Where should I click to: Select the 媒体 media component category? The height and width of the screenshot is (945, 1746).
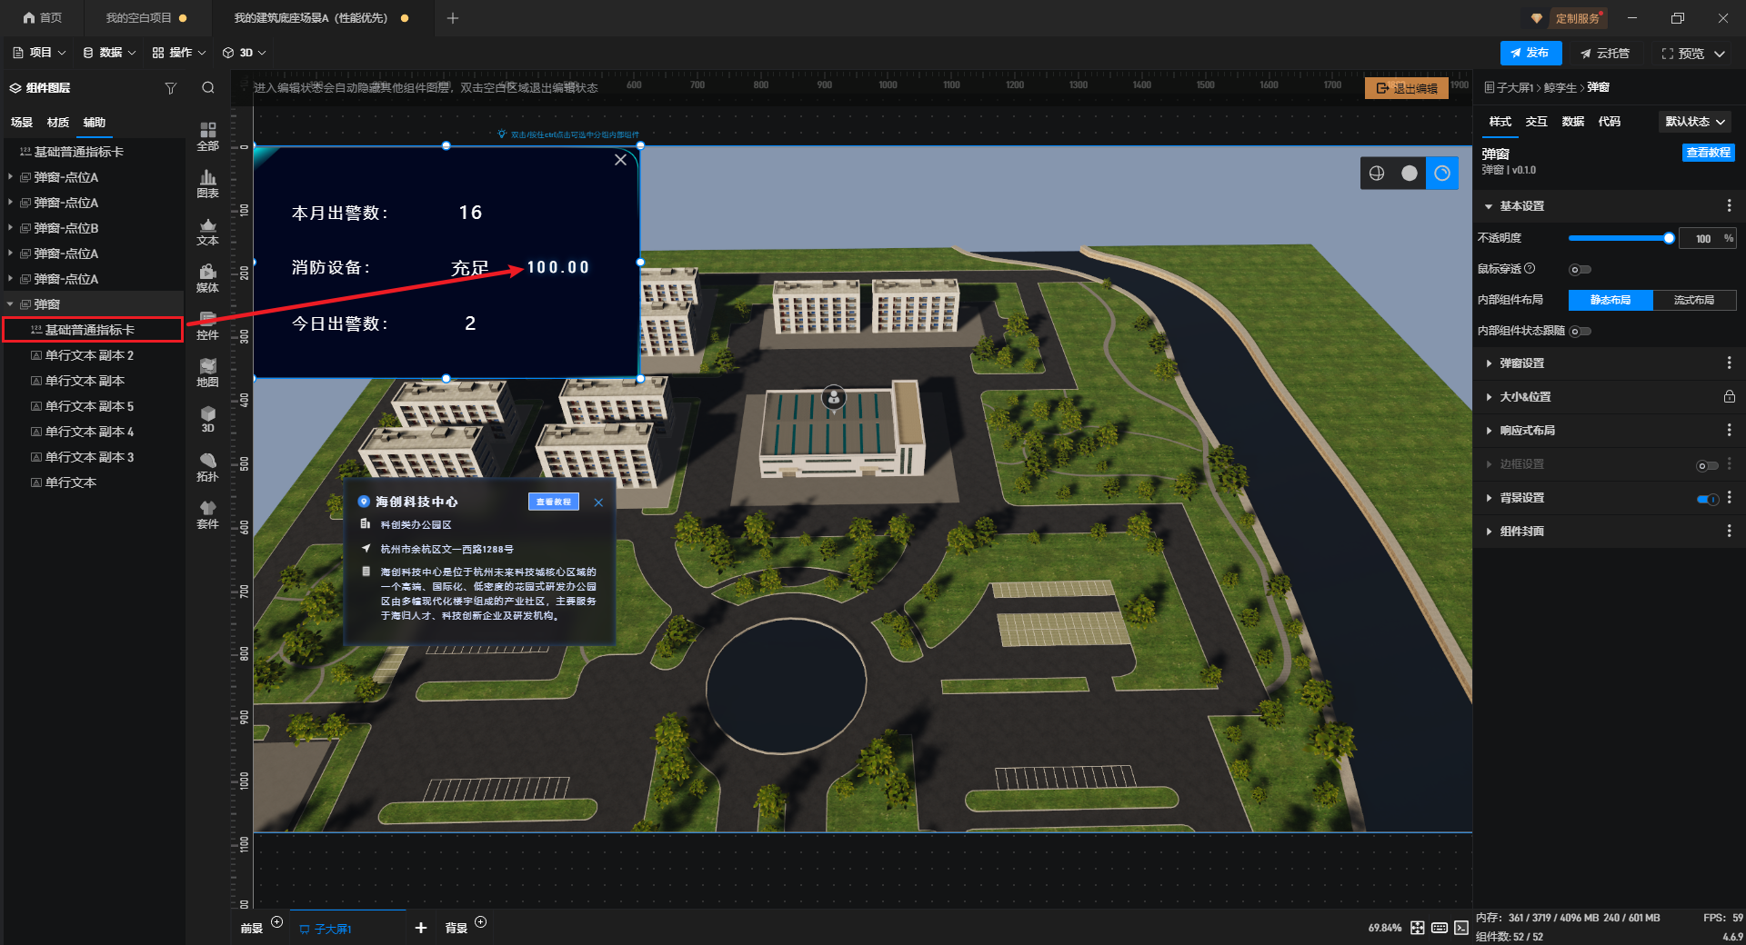[x=207, y=278]
